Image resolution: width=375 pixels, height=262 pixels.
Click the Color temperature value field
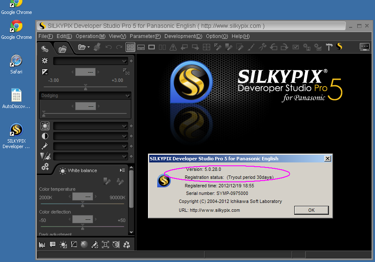[82, 197]
